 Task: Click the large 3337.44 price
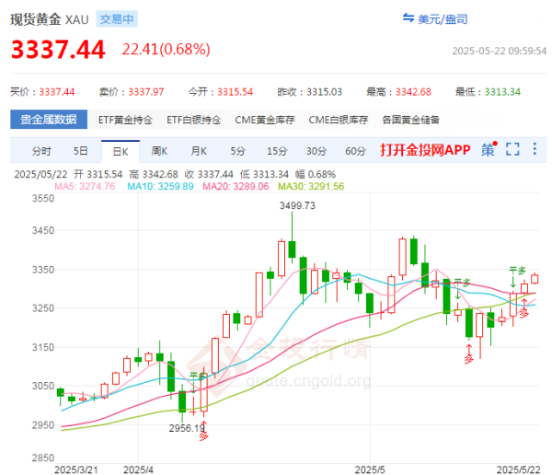pos(58,50)
